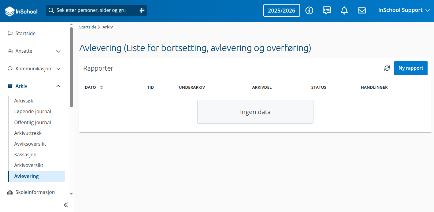Screen dimensions: 434x212
Task: Click sidebar scroll up arrow
Action: (x=71, y=24)
